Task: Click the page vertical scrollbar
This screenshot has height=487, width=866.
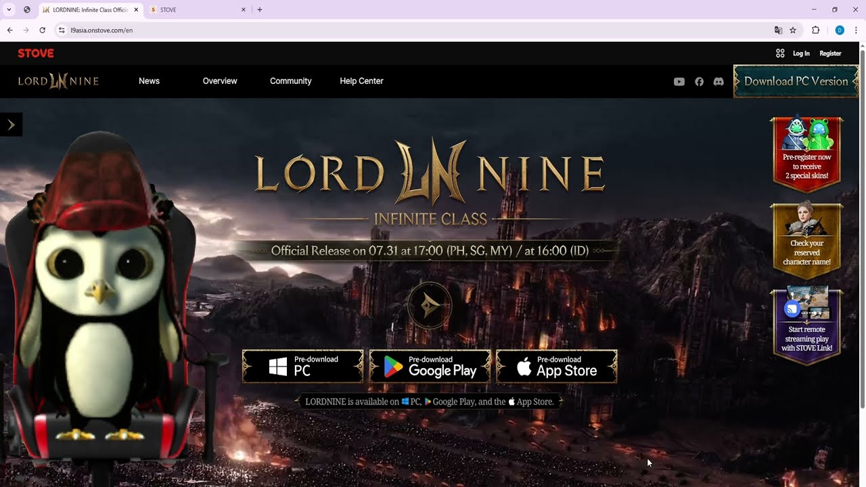Action: click(862, 228)
